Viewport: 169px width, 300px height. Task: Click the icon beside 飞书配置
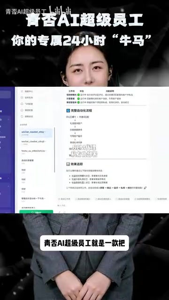tap(22, 104)
